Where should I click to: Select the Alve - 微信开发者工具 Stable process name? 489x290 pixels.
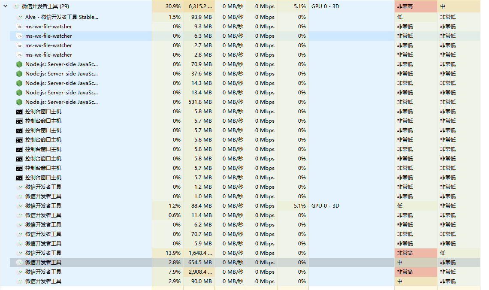pyautogui.click(x=62, y=17)
